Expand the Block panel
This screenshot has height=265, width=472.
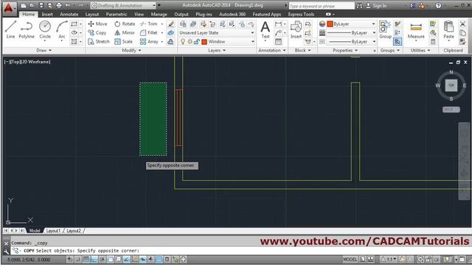302,51
